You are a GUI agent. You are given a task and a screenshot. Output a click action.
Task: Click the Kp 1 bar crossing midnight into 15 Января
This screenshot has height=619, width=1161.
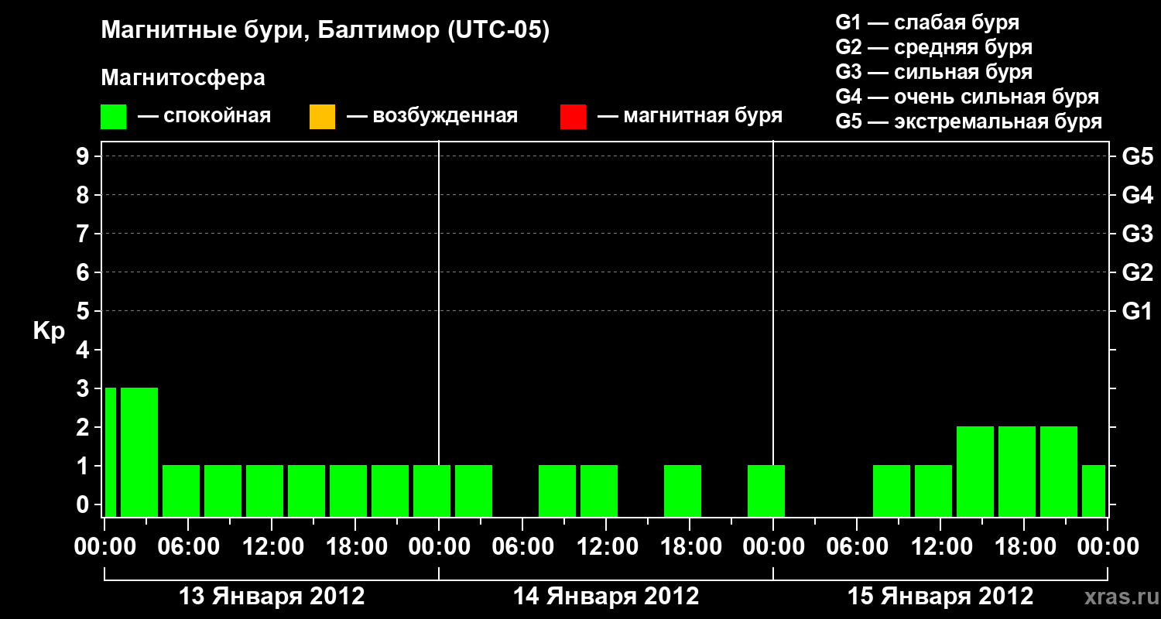(x=766, y=491)
